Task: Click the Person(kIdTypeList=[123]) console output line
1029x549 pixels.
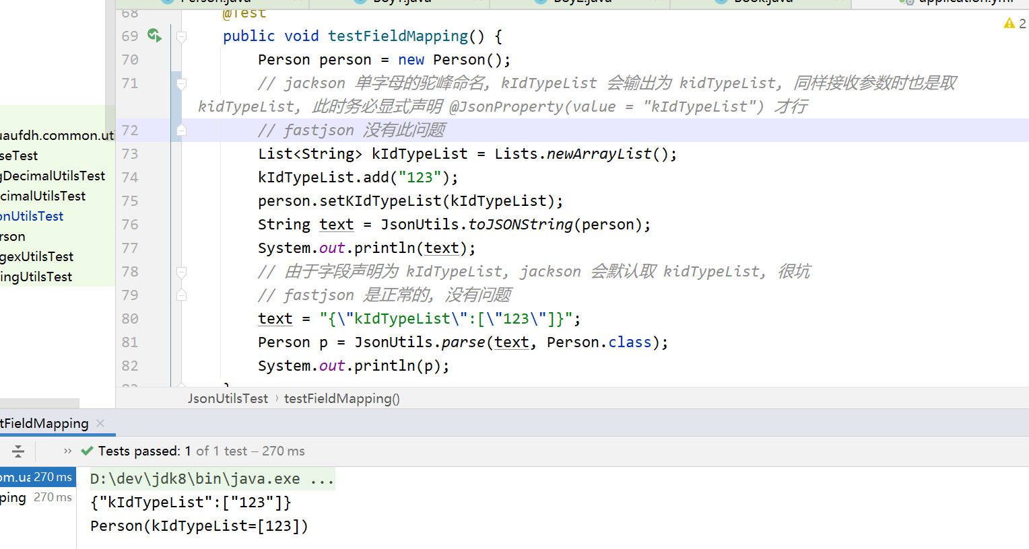Action: (199, 526)
